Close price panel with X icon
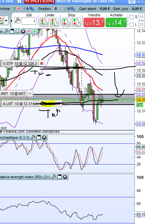145x224 pixels. pyautogui.click(x=23, y=31)
